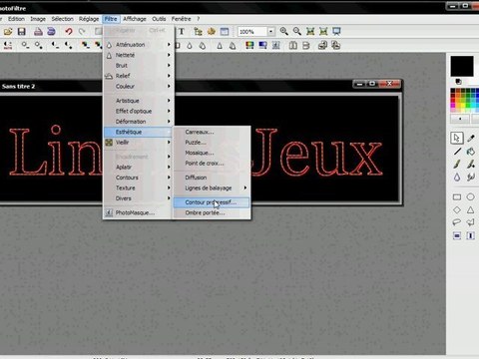Expand the Lignes de balayage submenu
Viewport: 479px width, 359px height.
(212, 188)
